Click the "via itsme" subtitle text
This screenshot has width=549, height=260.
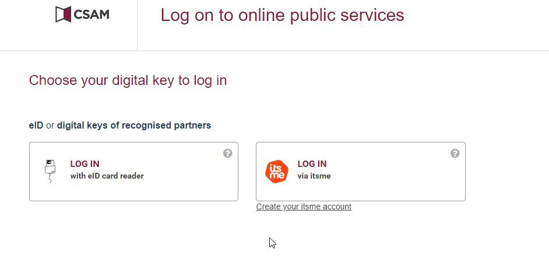click(314, 176)
